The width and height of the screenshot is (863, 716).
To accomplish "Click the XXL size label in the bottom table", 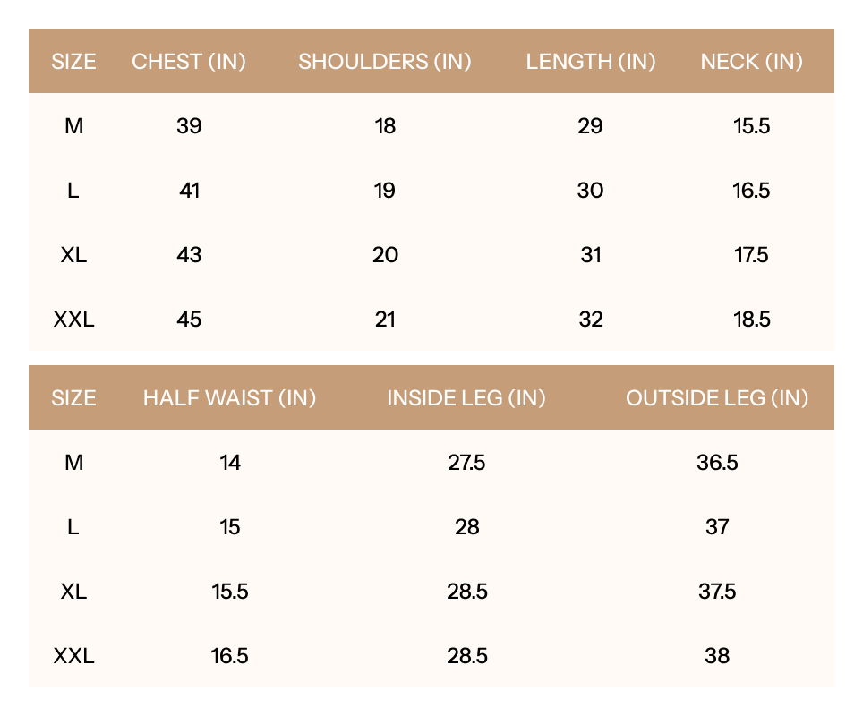I will [x=73, y=656].
